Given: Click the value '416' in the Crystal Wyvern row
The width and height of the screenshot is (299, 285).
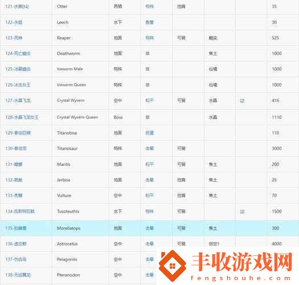Looking at the screenshot, I should coord(275,100).
